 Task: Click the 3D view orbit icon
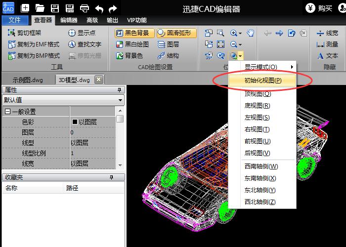(233, 55)
